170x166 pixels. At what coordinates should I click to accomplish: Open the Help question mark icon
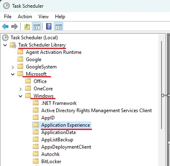tap(49, 26)
